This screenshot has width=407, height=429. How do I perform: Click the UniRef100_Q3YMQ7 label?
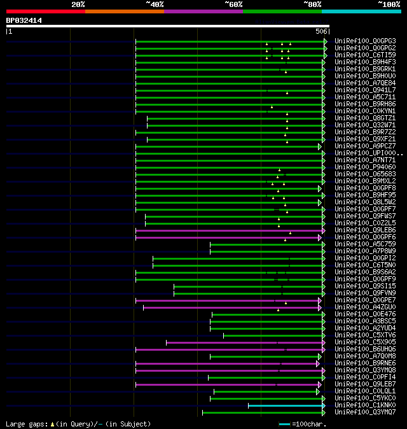click(x=365, y=412)
